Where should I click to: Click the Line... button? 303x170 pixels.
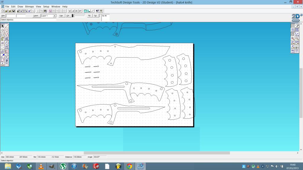coord(62,16)
